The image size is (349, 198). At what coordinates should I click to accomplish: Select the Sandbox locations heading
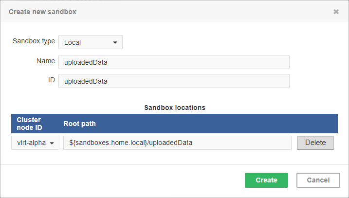click(x=174, y=108)
